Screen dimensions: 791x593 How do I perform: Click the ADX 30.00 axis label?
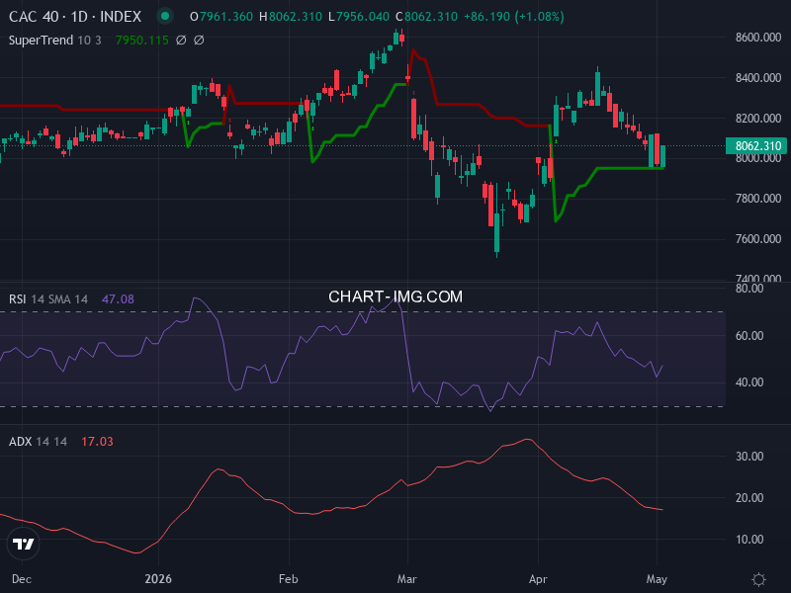pyautogui.click(x=749, y=456)
